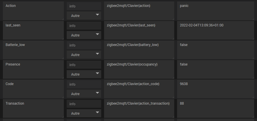Click the zigbee2mqtt/Clavier{occupancy} topic box
The image size is (257, 121).
[x=139, y=69]
